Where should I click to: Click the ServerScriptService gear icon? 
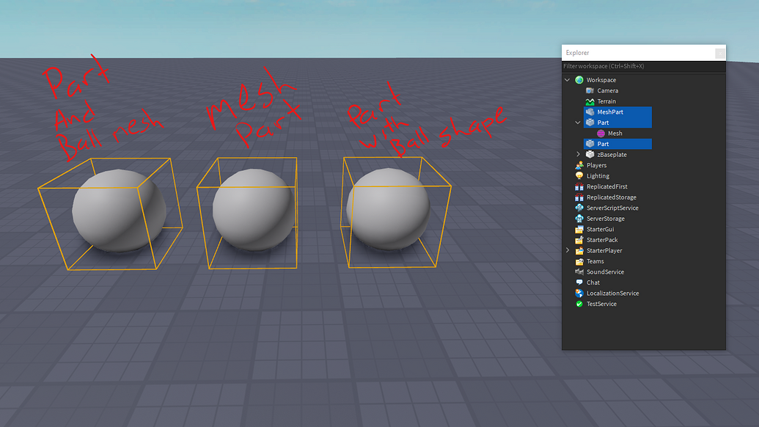click(579, 208)
